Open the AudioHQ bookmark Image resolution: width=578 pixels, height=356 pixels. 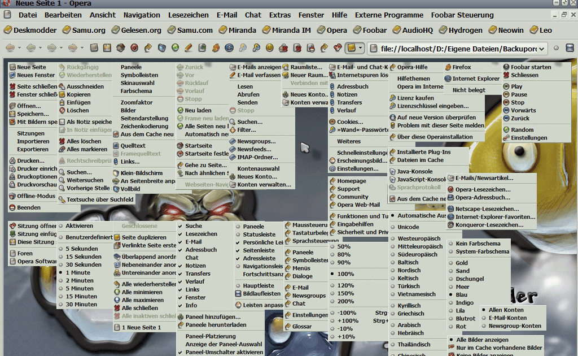click(413, 31)
